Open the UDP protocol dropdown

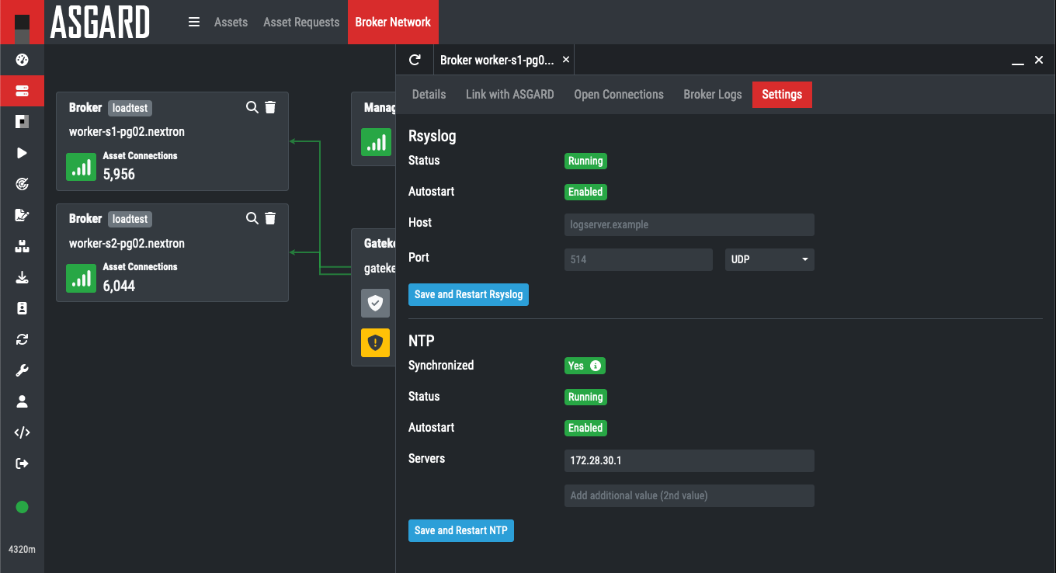[x=769, y=259]
